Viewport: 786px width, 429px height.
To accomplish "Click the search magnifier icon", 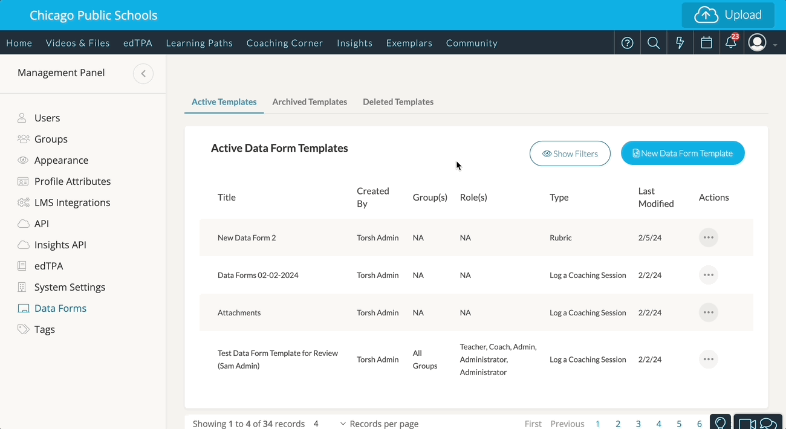I will [x=654, y=43].
